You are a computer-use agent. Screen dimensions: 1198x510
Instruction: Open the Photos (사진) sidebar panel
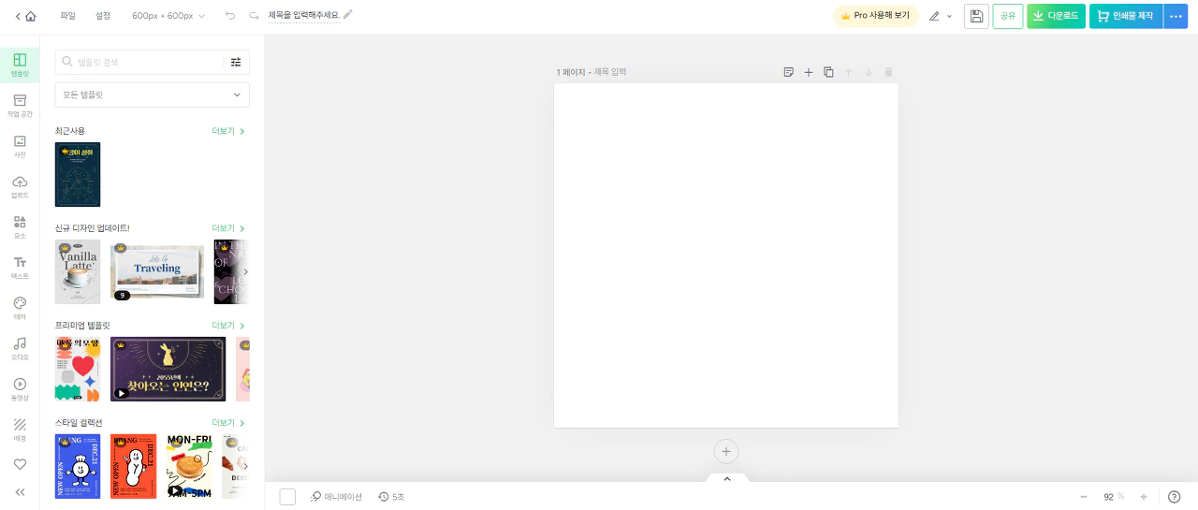[20, 146]
